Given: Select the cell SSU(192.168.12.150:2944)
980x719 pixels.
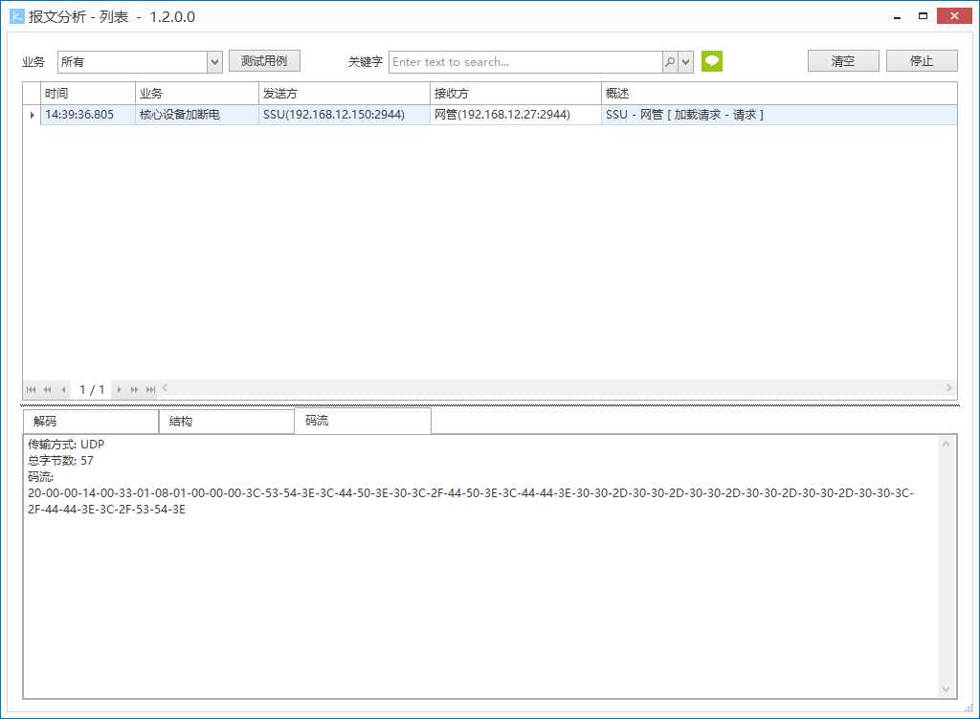Looking at the screenshot, I should pos(345,115).
